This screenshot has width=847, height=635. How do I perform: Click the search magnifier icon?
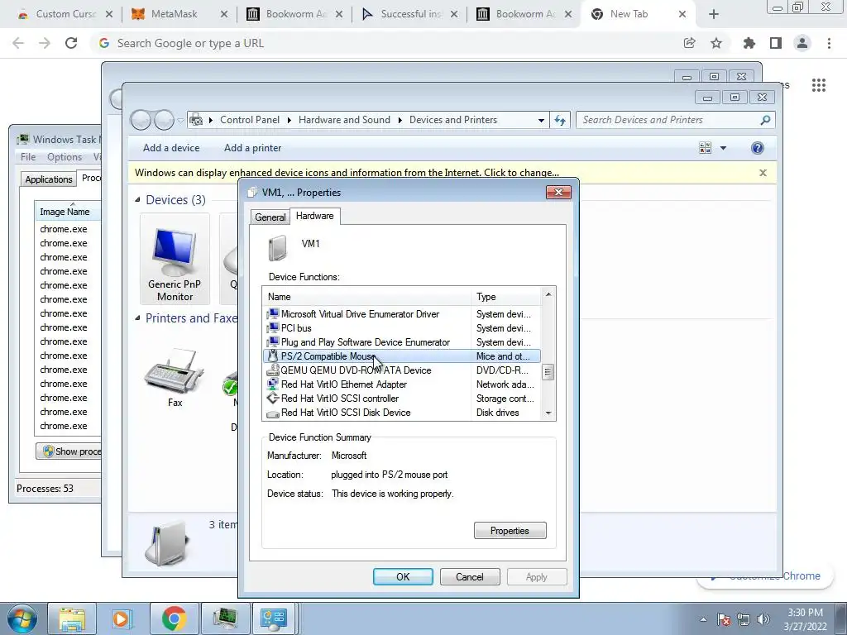coord(765,120)
